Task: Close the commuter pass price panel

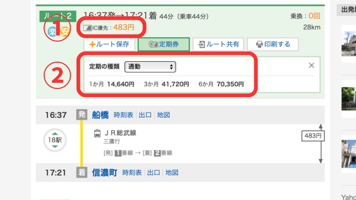Action: pyautogui.click(x=311, y=66)
